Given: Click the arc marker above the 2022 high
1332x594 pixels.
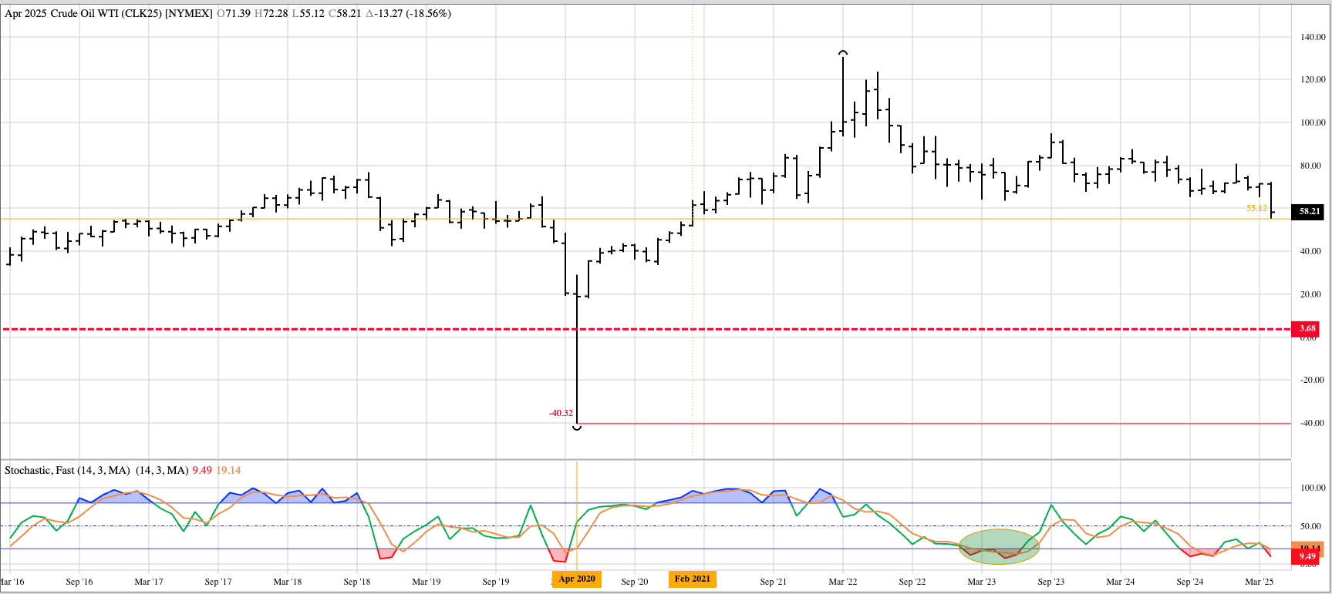Looking at the screenshot, I should click(843, 53).
